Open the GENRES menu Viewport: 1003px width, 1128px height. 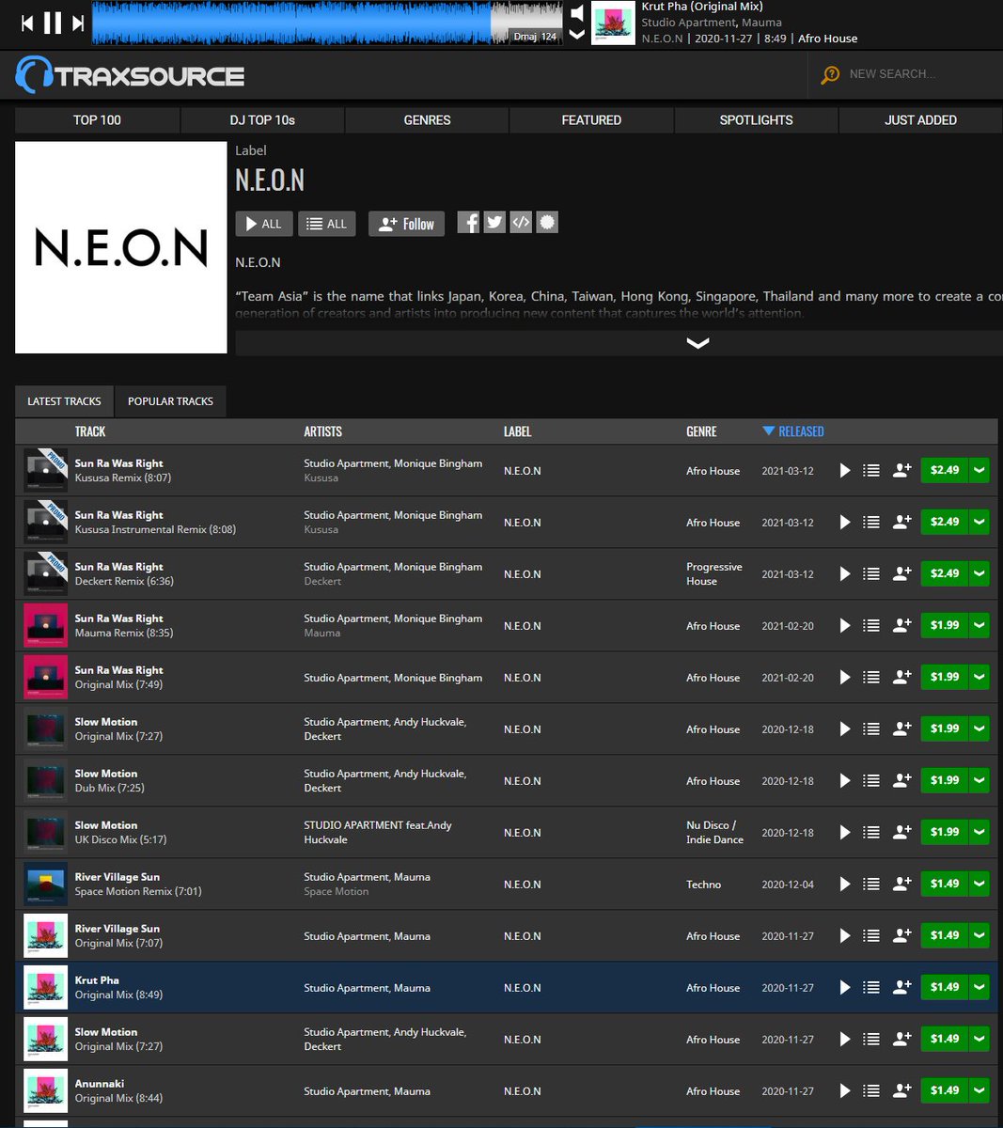pyautogui.click(x=427, y=120)
